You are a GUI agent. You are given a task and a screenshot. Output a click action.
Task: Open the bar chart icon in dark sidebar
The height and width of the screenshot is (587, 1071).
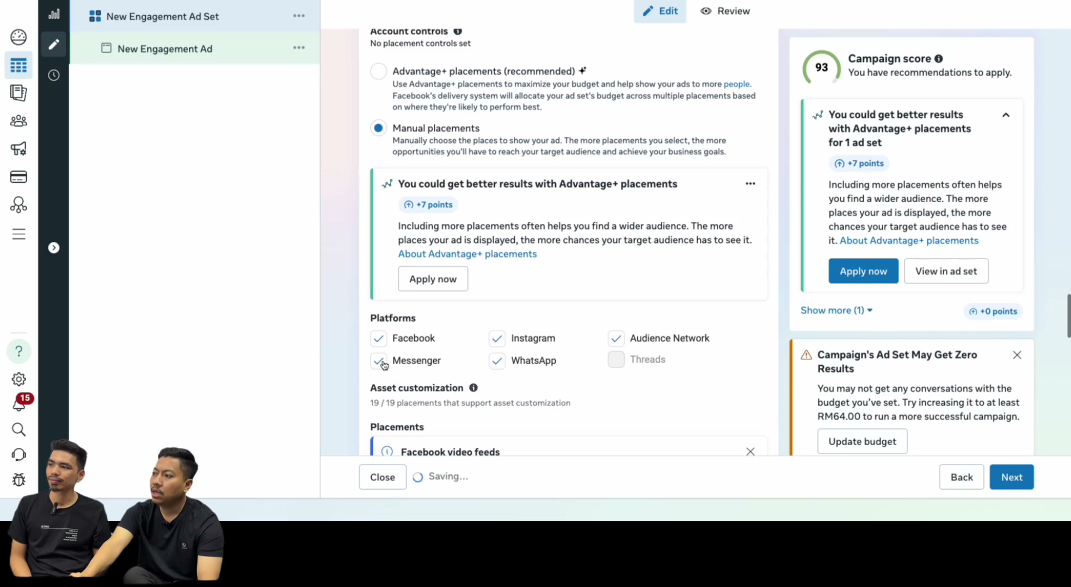point(53,14)
